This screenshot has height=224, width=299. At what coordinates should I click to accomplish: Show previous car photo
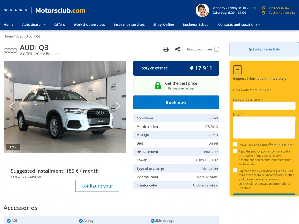[12, 106]
